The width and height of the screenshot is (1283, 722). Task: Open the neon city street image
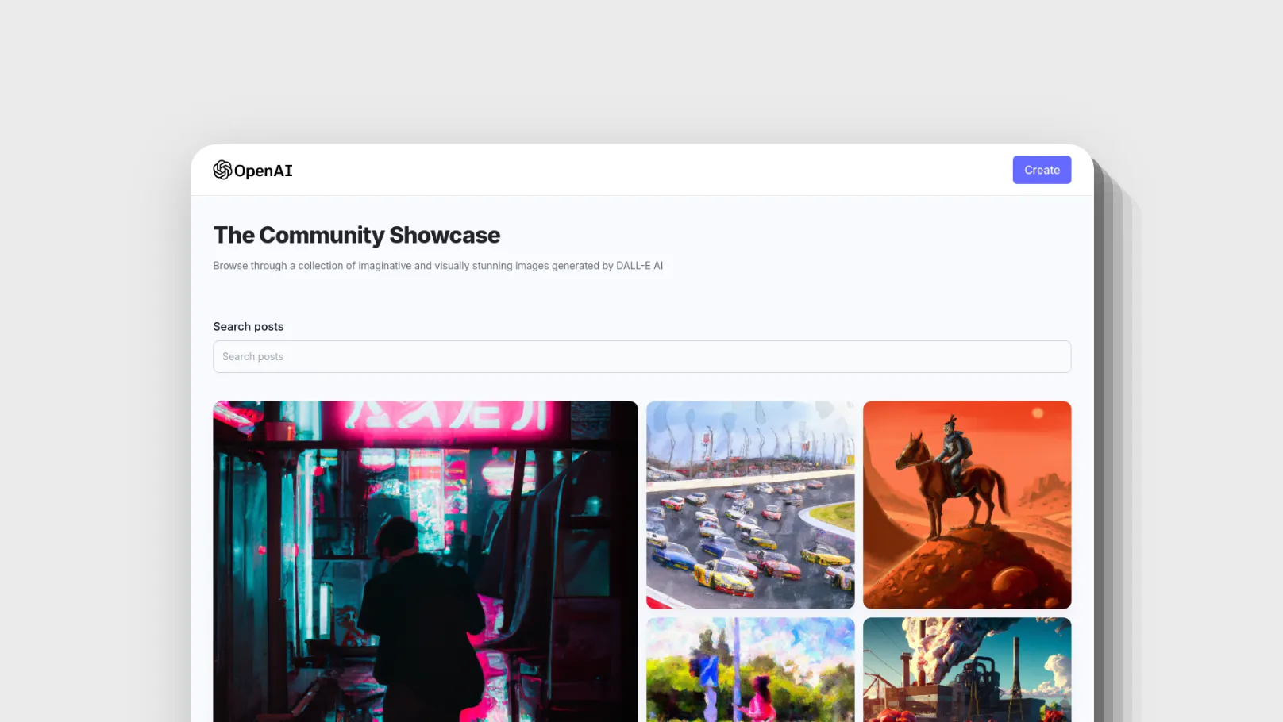tap(425, 560)
